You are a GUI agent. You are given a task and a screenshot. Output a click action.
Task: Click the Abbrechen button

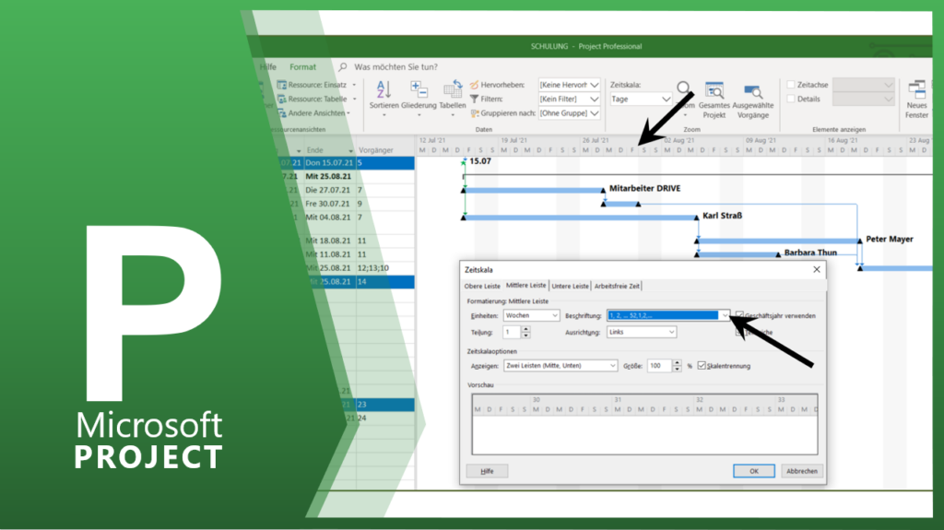(800, 470)
